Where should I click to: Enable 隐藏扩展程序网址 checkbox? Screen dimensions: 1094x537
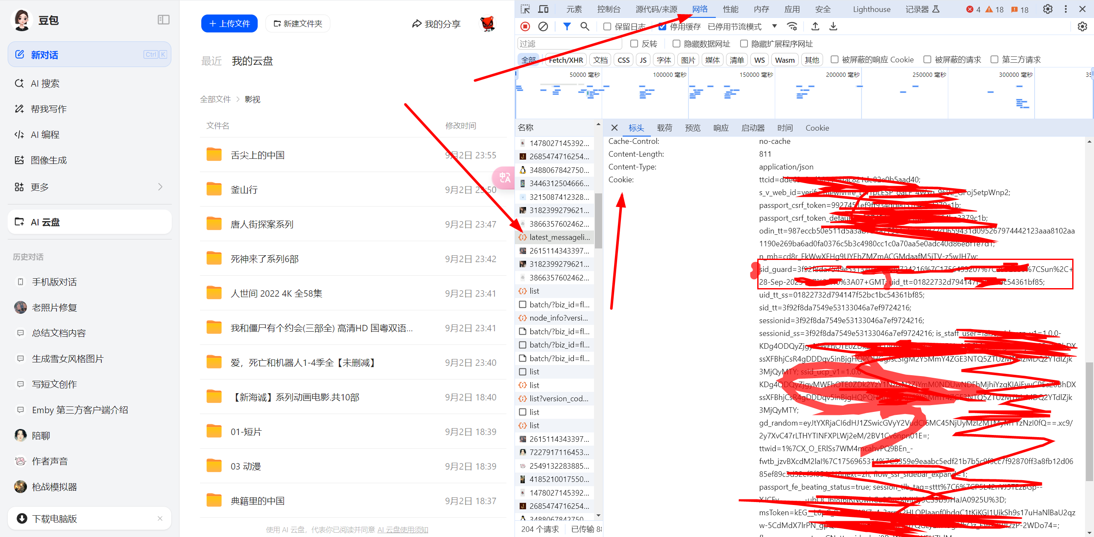pyautogui.click(x=744, y=44)
